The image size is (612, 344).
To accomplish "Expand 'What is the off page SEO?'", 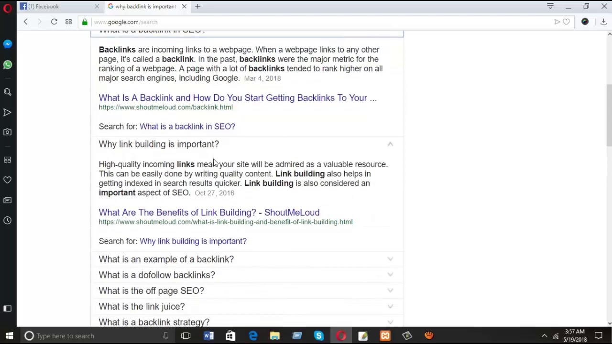I will [x=247, y=290].
